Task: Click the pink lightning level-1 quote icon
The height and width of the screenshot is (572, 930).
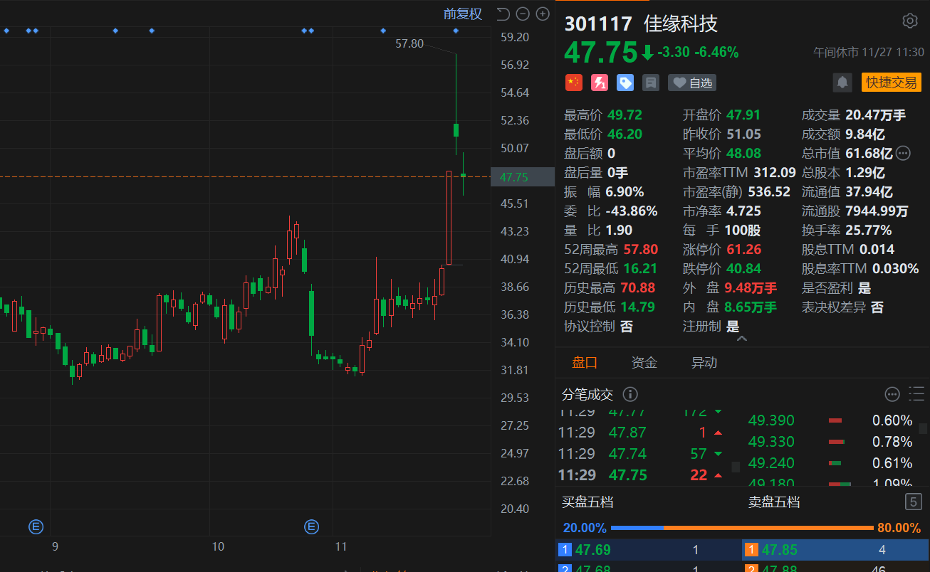Action: [x=600, y=83]
